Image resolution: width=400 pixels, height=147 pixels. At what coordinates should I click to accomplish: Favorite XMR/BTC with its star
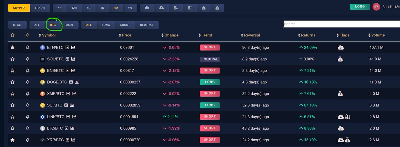click(x=12, y=94)
